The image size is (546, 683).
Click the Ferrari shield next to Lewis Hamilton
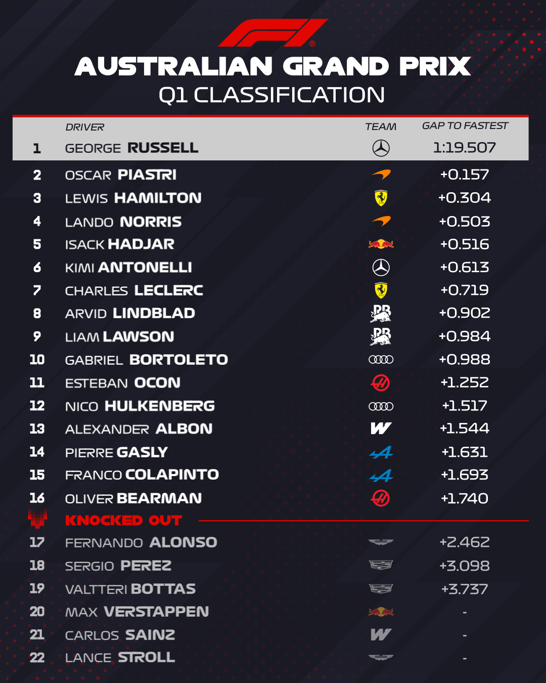(x=381, y=198)
